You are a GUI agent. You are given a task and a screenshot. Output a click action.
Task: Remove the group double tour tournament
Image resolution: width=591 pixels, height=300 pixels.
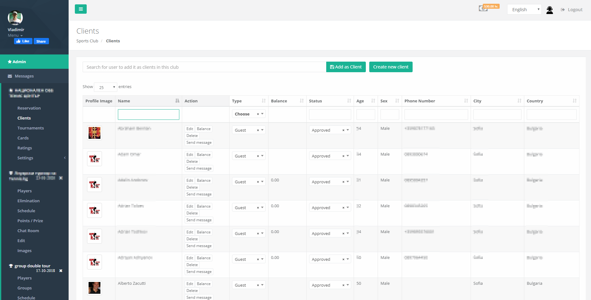click(x=61, y=271)
